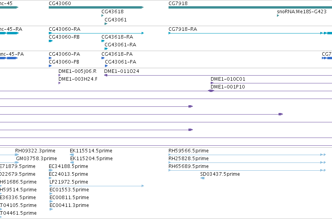332x219 pixels.
Task: Click the CG43061-PA protein glyph
Action: (107, 66)
